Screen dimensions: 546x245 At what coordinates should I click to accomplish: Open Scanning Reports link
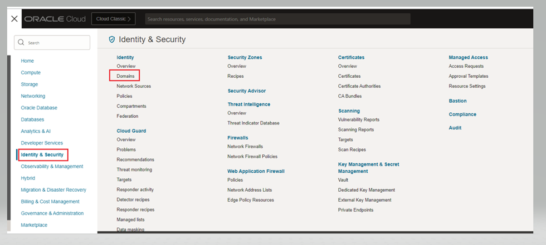click(356, 130)
